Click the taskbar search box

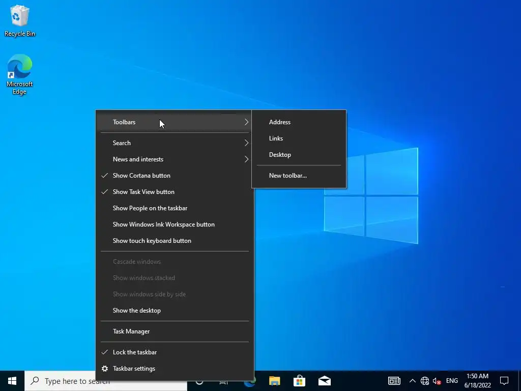pyautogui.click(x=106, y=381)
